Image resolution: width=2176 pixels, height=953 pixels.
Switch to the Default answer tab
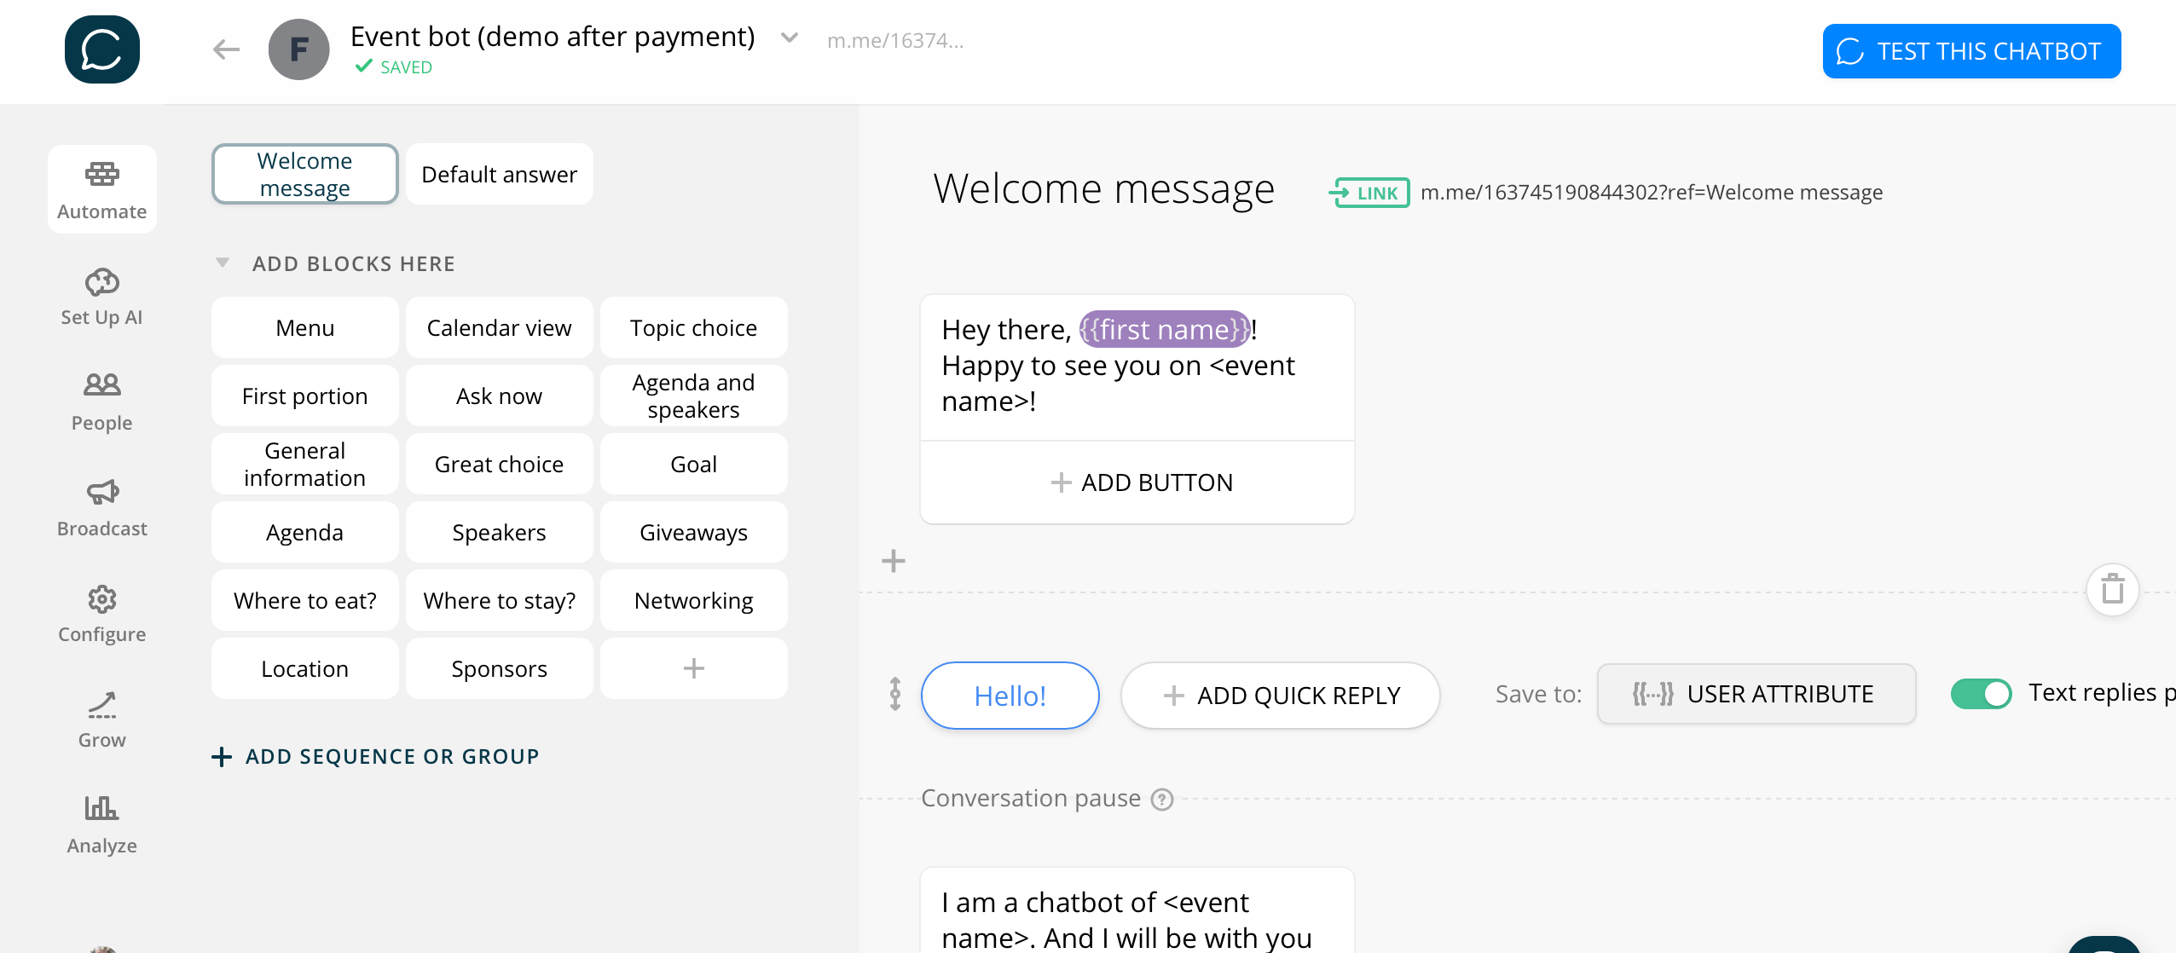[x=498, y=174]
